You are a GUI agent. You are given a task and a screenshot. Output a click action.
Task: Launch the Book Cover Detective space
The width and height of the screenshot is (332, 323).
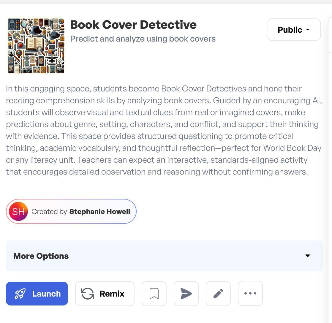pos(37,293)
